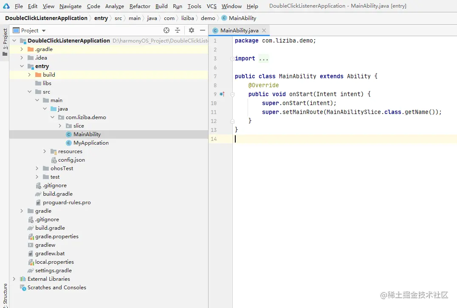Select the .gitignore file under entry
The image size is (457, 308).
point(55,185)
